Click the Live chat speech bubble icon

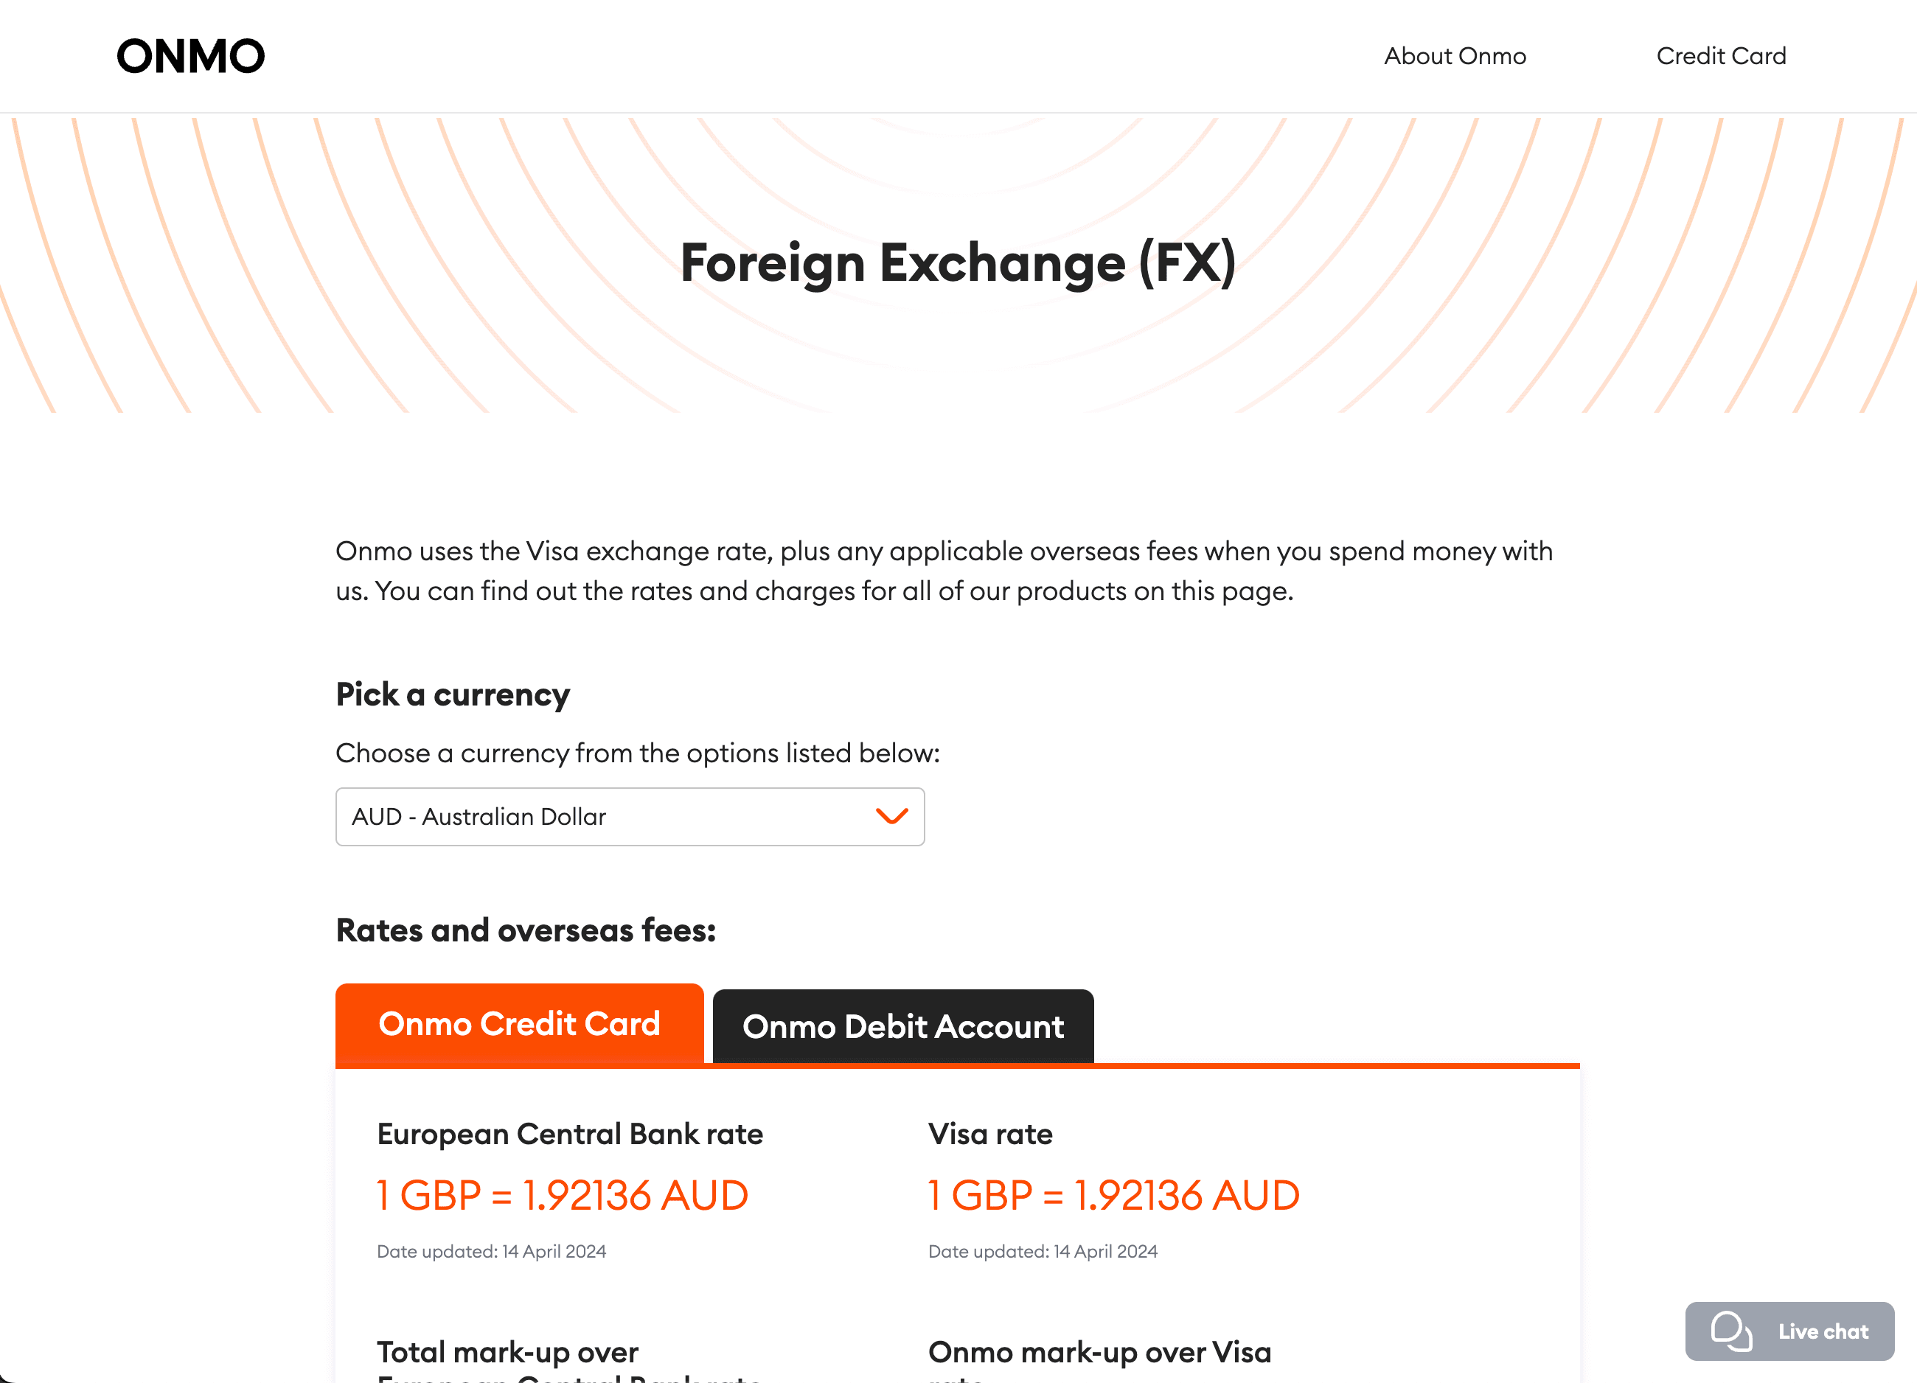click(1731, 1331)
